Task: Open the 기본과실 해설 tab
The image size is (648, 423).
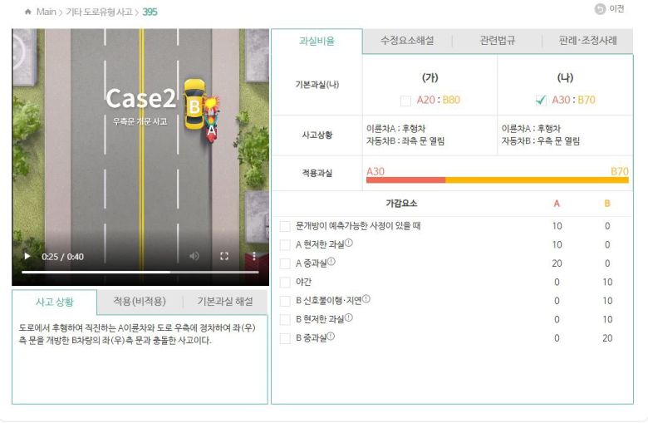Action: [x=225, y=302]
